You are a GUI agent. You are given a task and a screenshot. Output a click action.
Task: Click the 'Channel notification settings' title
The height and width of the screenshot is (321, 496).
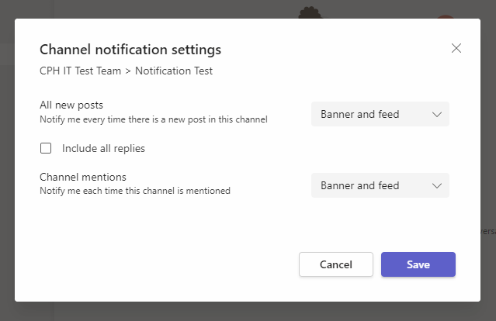130,50
